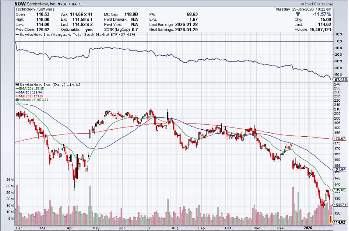
Task: Click the Fwd Dividend label
Action: [116, 19]
